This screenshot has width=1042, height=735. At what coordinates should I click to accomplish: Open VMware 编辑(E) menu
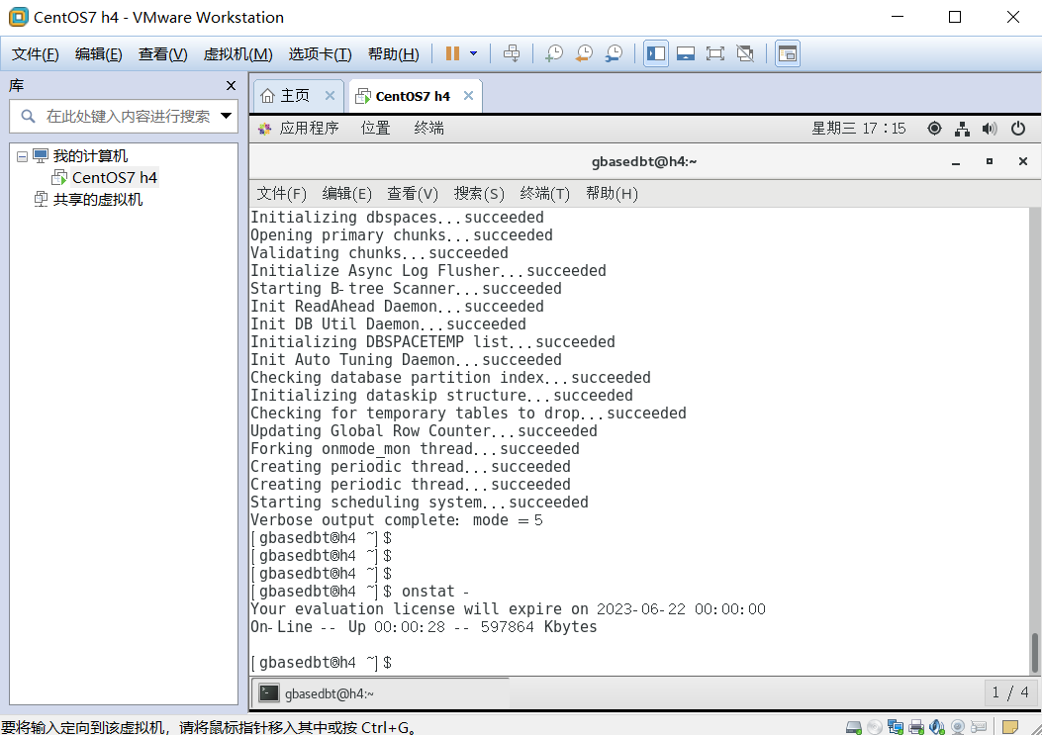point(98,53)
